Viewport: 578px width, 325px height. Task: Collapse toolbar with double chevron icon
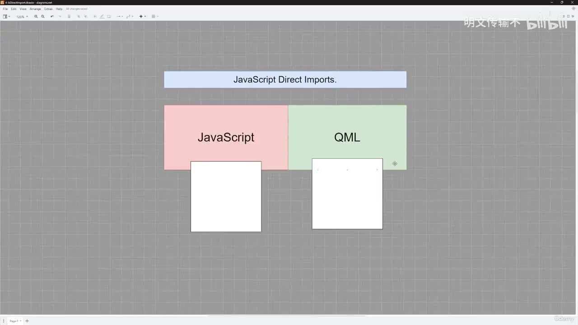coord(573,16)
